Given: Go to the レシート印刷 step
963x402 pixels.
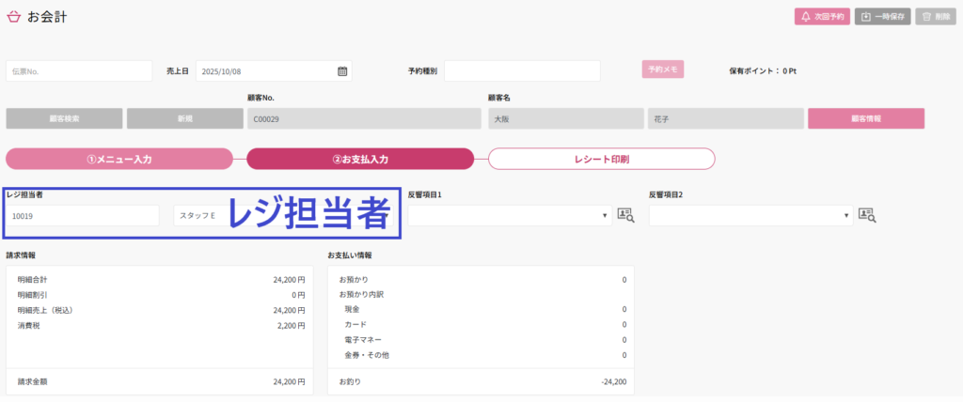Looking at the screenshot, I should pyautogui.click(x=601, y=159).
